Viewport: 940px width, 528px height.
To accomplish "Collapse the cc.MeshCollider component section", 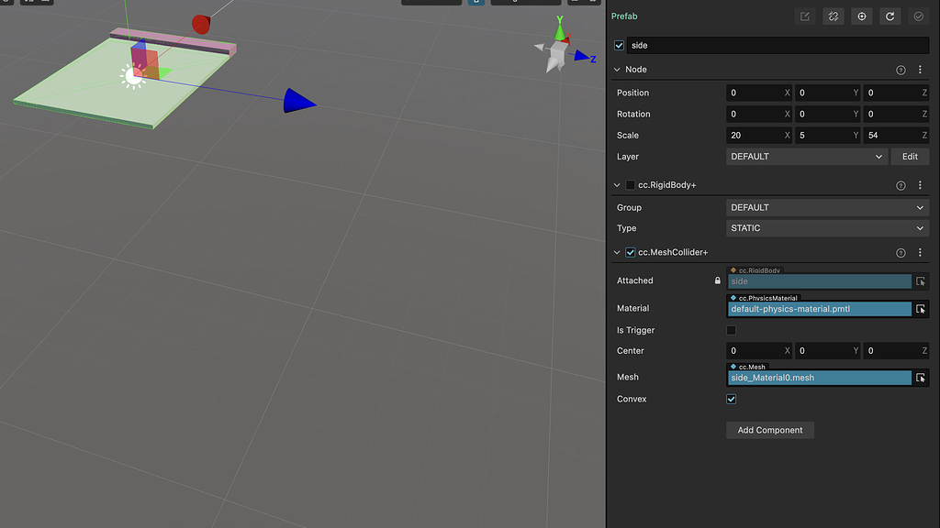I will click(x=617, y=252).
